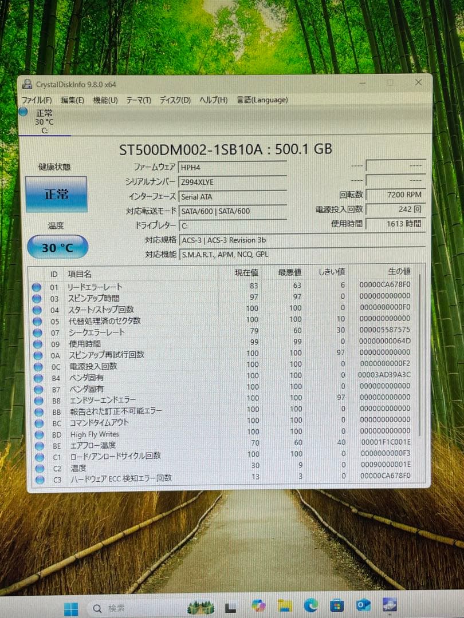Open Outlook from the taskbar
Screen dimensions: 464x618
pyautogui.click(x=363, y=605)
